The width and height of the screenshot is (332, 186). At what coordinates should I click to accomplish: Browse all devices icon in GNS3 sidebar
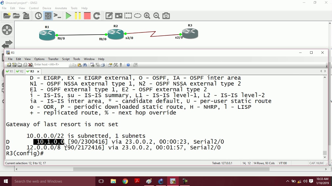7,30
